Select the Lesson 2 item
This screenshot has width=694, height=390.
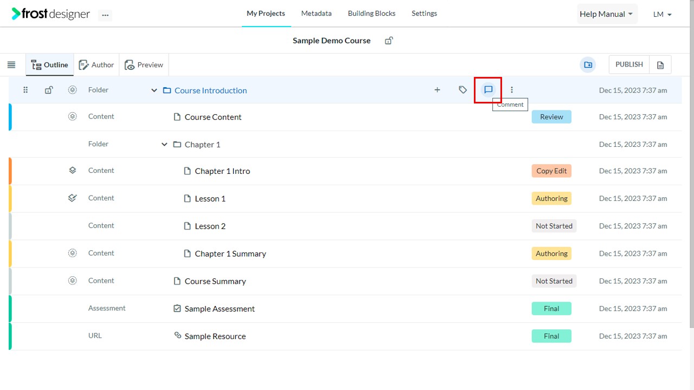pyautogui.click(x=210, y=226)
